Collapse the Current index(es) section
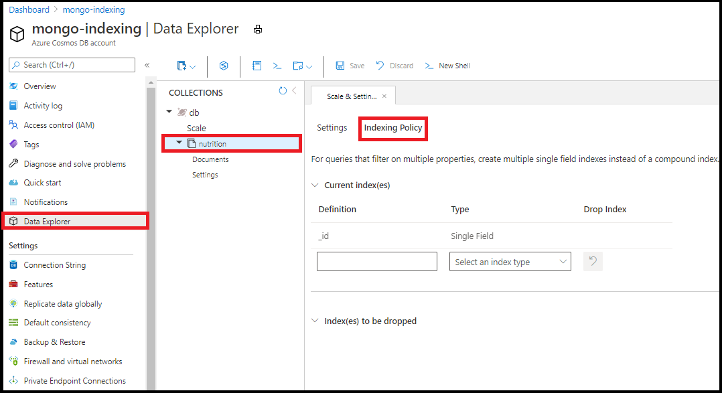This screenshot has height=393, width=722. coord(315,185)
